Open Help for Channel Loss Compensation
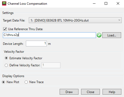This screenshot has width=124, height=97. click(x=112, y=92)
